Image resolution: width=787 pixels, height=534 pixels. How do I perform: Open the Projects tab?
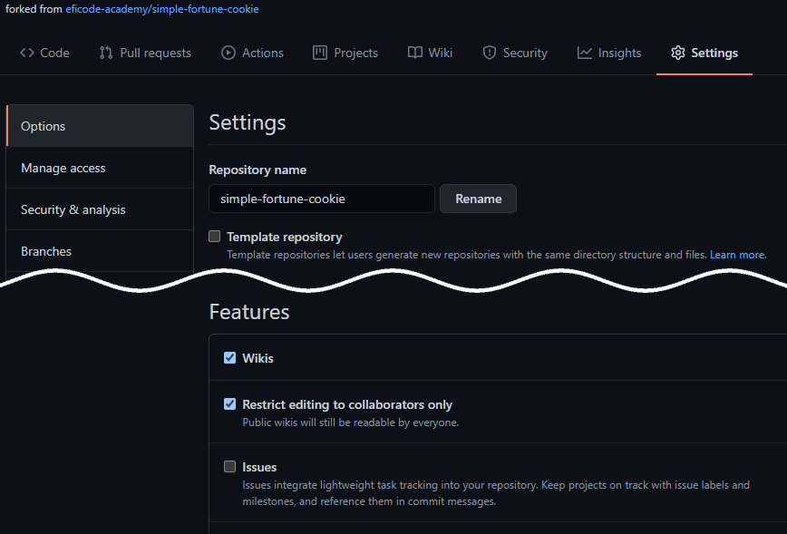(x=345, y=53)
